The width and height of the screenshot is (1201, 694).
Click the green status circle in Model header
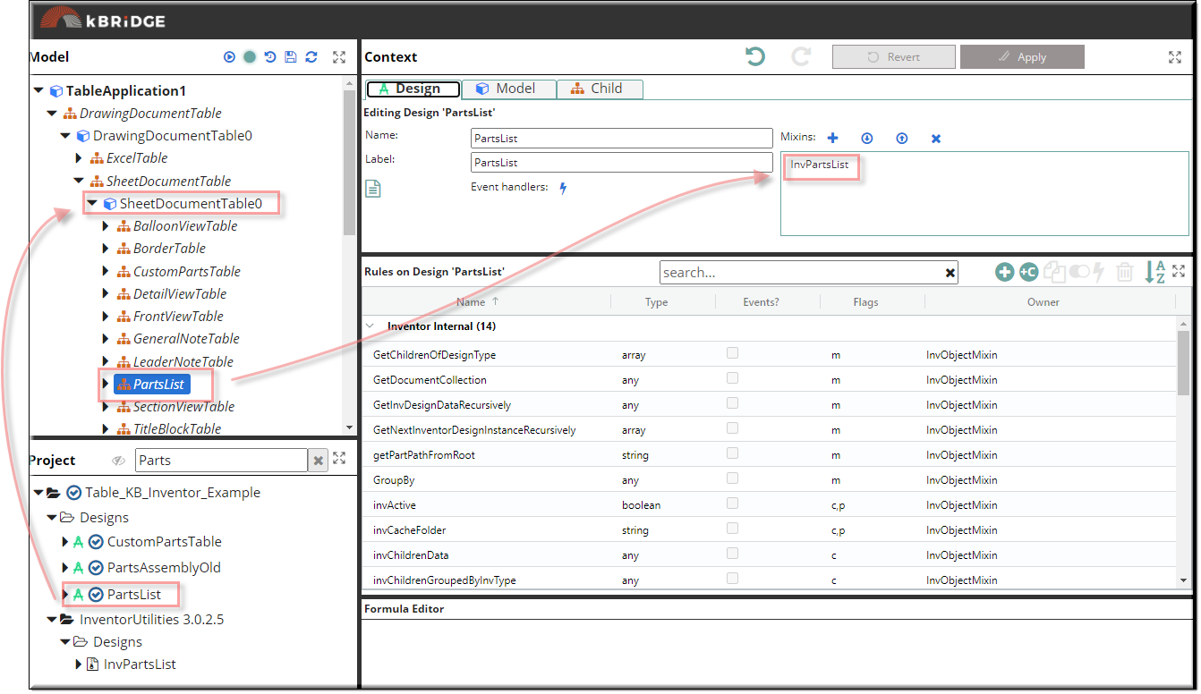point(250,57)
